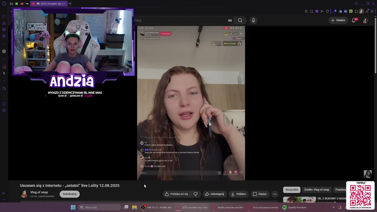
Task: Open the more actions three-dot menu
Action: pyautogui.click(x=275, y=194)
